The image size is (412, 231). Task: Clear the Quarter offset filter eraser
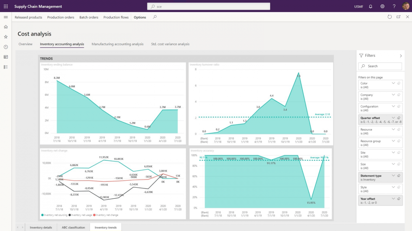(x=399, y=118)
